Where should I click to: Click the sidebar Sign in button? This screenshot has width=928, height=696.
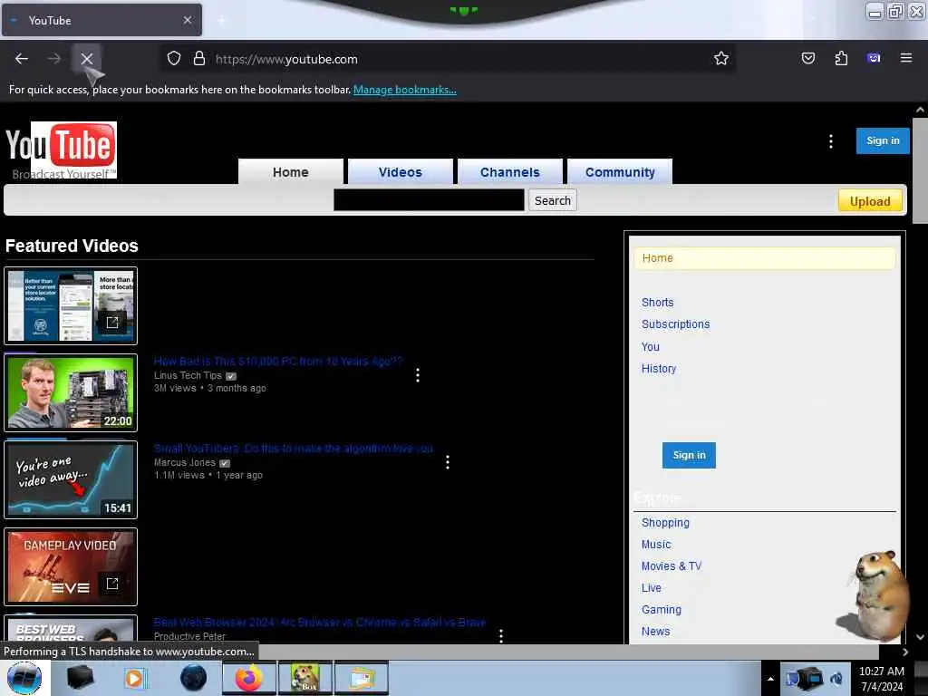689,455
